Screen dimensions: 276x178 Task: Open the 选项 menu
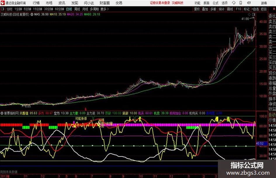[x=225, y=3]
